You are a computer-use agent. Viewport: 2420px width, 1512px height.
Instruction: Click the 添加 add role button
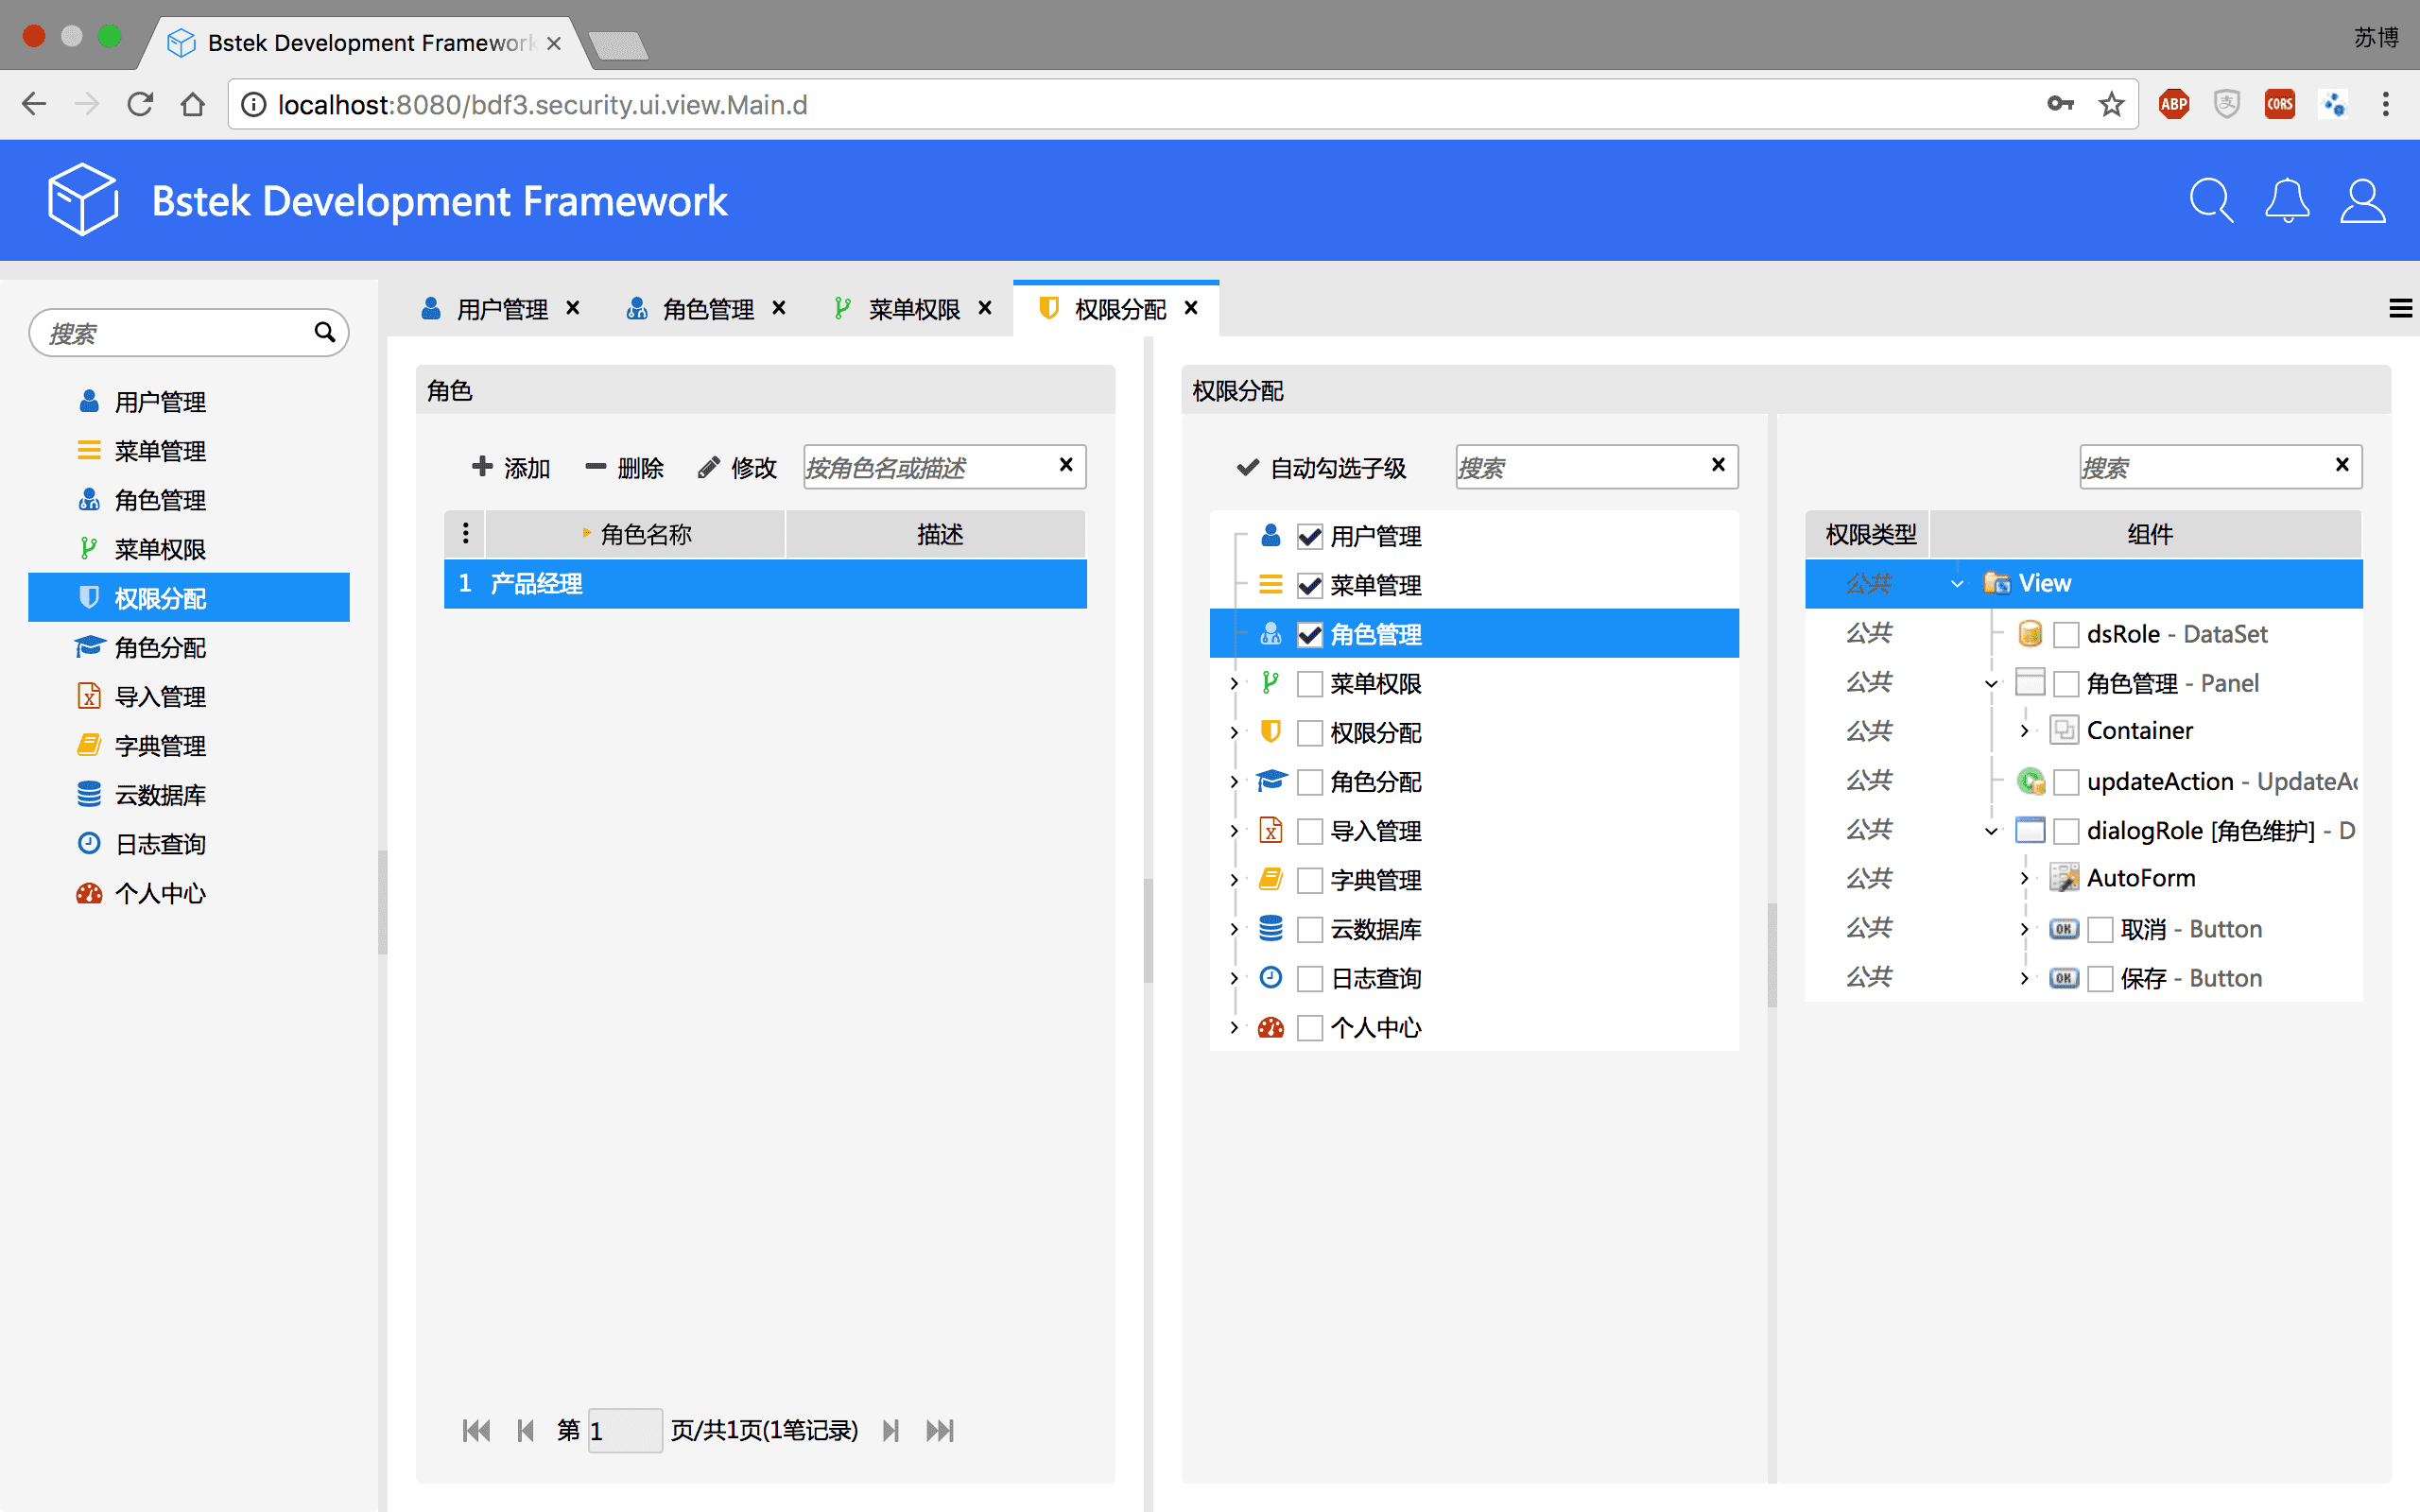tap(511, 467)
